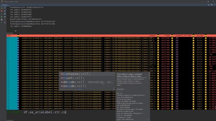Viewport: 216px width, 121px height.
Task: Click the Parameters heading in documentation popup
Action: tap(120, 89)
